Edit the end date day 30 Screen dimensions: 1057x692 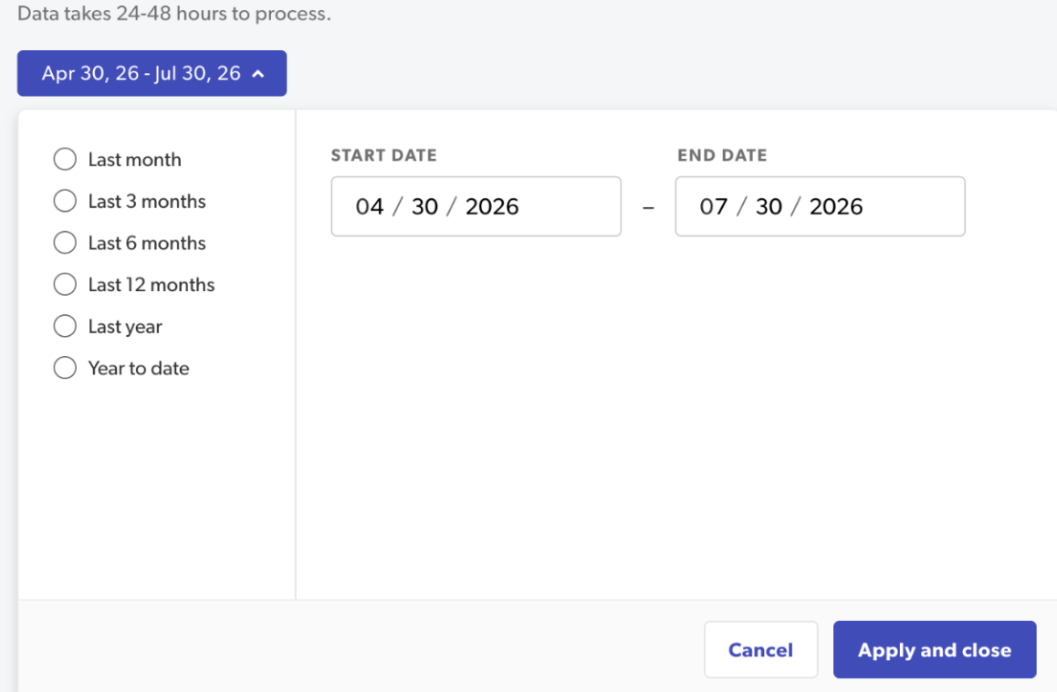pos(769,206)
